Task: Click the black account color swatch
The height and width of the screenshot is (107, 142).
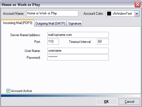Action: click(x=109, y=14)
